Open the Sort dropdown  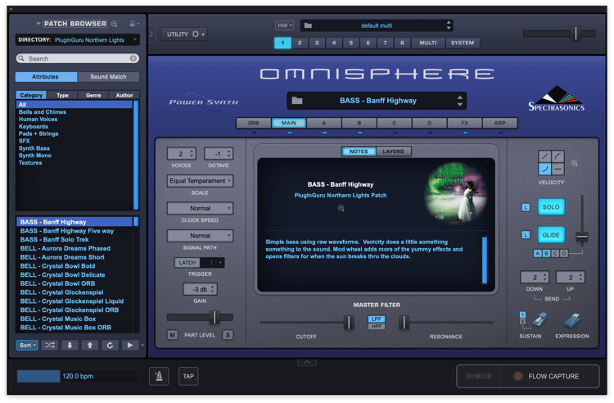click(27, 345)
